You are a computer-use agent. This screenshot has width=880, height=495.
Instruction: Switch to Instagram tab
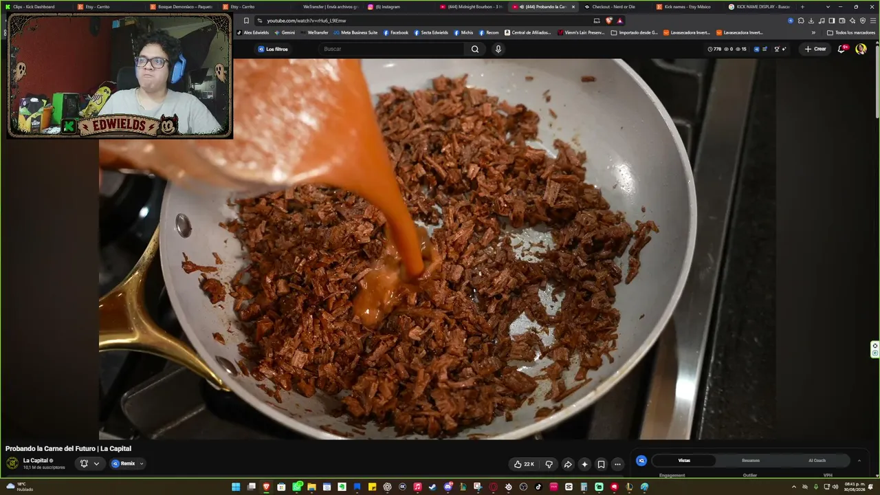(399, 7)
